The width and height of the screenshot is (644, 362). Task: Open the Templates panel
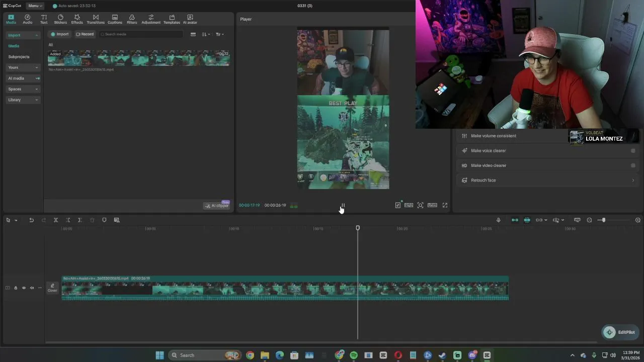172,19
